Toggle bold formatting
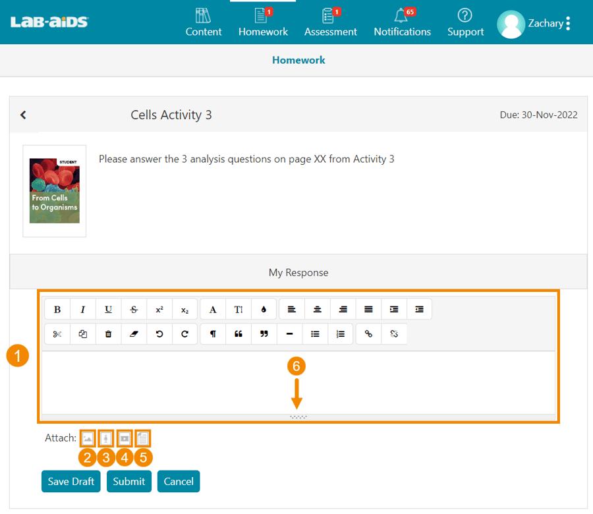This screenshot has height=514, width=593. 57,309
